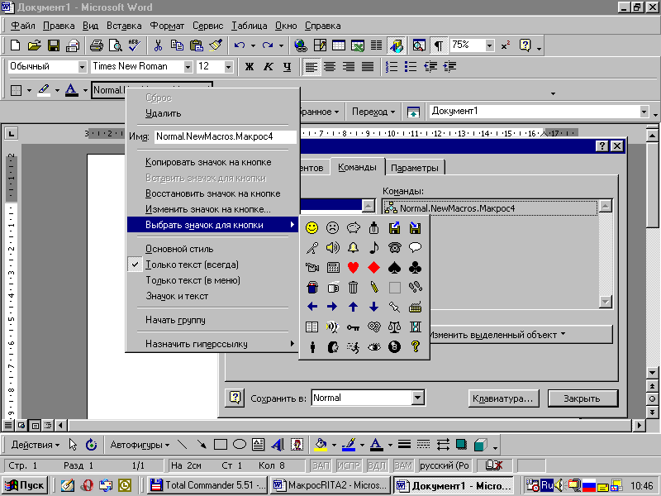Click the Format Painter brush icon

[x=216, y=45]
